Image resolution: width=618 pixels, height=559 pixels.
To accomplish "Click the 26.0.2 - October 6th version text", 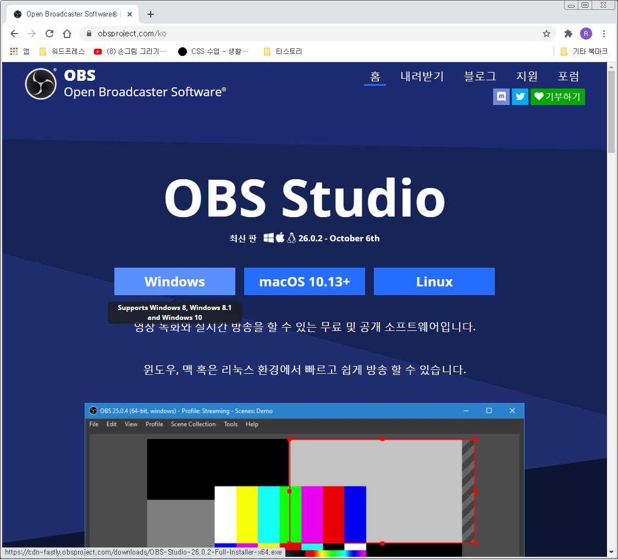I will (x=339, y=239).
